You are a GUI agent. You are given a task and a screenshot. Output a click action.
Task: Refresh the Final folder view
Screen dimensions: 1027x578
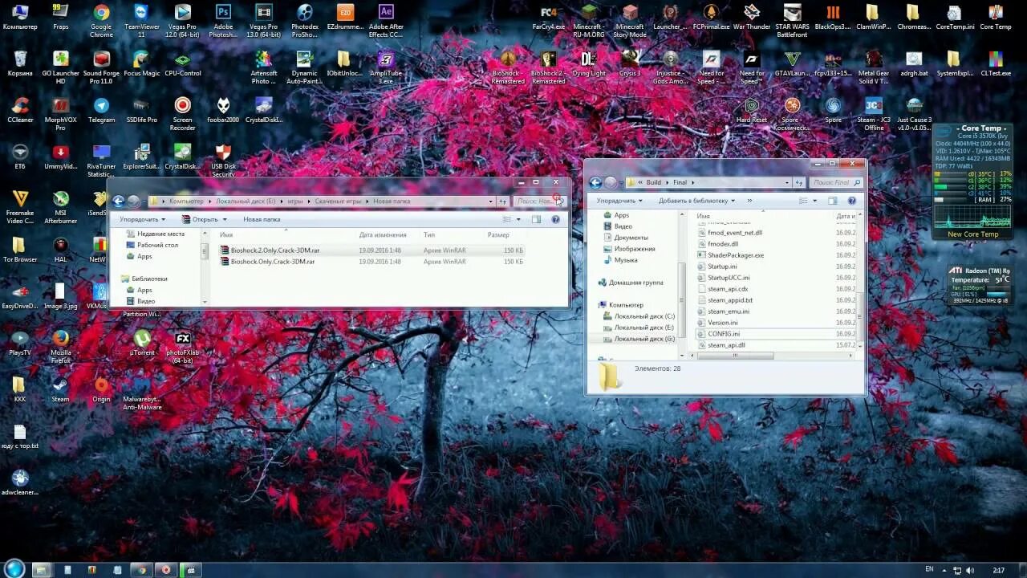[799, 182]
